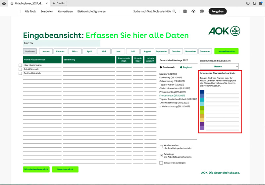Enable Wochenenden als Arbeitstage behandeln
265x185 pixels.
(x=161, y=147)
